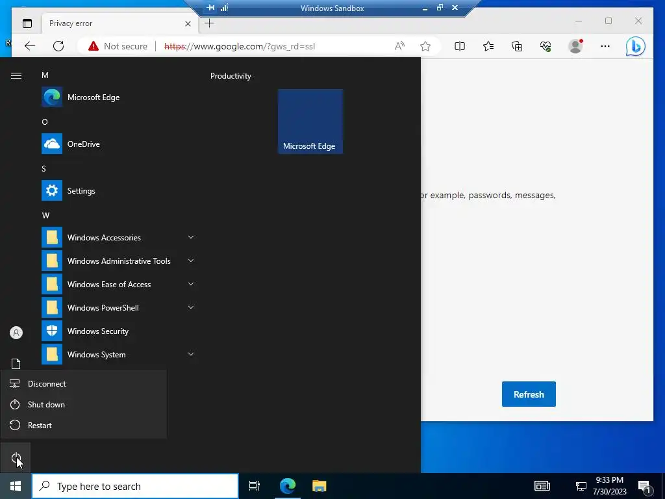Click the Windows Start button
Screen dimensions: 665x499
coord(16,486)
